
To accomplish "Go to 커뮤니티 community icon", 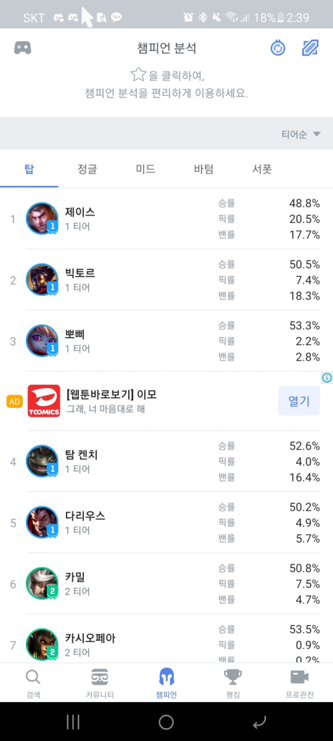I will [x=100, y=678].
